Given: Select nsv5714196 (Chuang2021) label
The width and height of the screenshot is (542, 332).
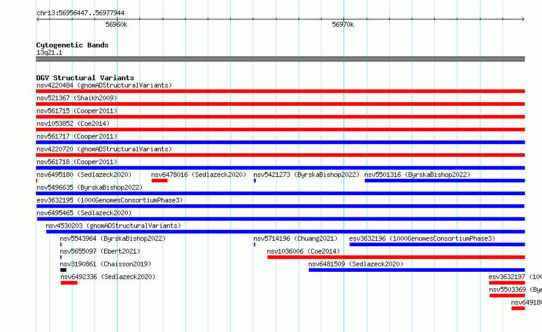Looking at the screenshot, I should tap(295, 238).
